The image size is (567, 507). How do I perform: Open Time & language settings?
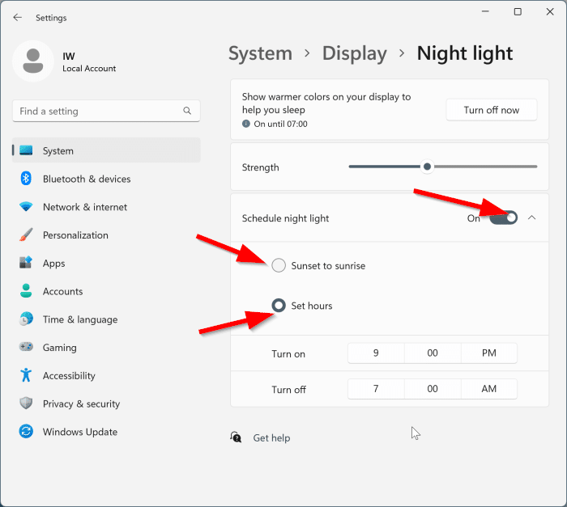(x=106, y=319)
